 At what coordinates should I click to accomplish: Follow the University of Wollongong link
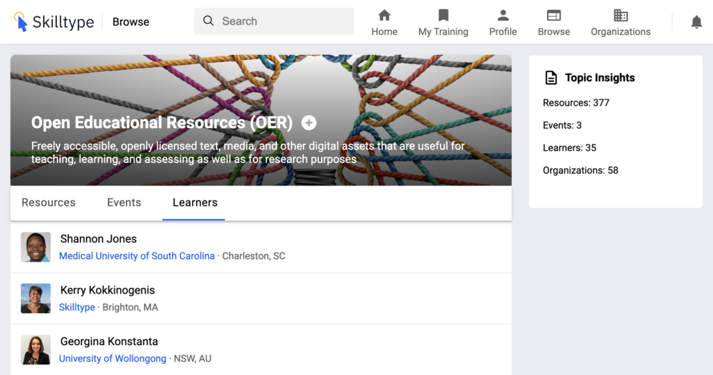(x=113, y=358)
